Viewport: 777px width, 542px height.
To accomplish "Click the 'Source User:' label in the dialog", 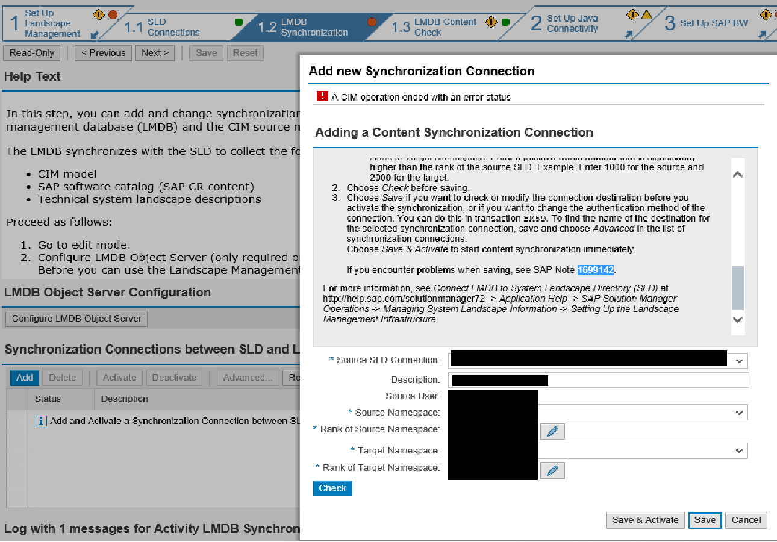I will click(x=413, y=396).
